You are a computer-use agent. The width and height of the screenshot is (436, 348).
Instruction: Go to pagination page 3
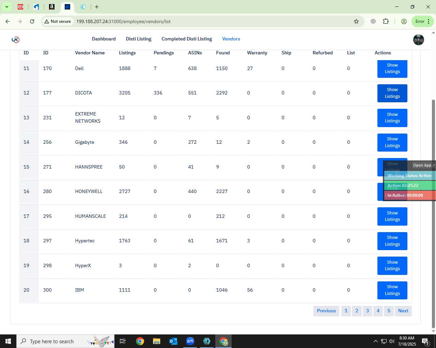(368, 311)
